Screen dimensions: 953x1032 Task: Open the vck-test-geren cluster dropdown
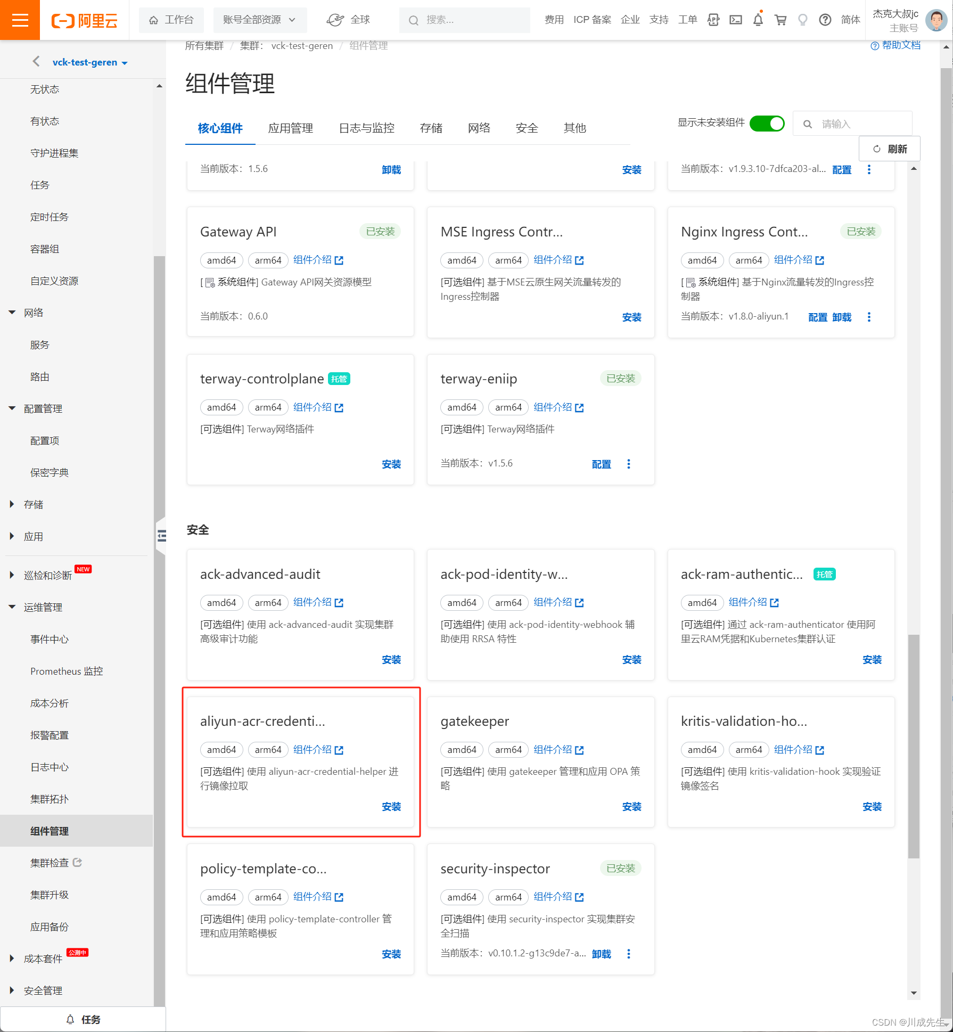[x=90, y=62]
